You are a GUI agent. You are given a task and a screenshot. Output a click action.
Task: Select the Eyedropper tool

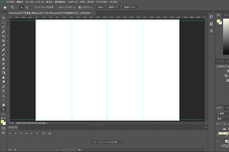tap(3, 45)
